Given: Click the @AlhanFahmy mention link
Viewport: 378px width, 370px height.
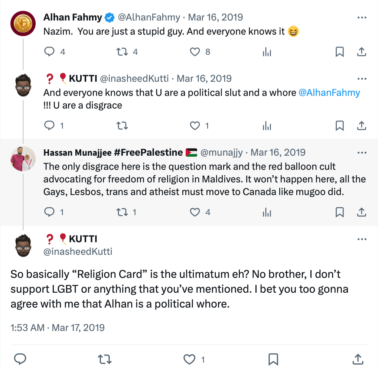Looking at the screenshot, I should tap(329, 92).
